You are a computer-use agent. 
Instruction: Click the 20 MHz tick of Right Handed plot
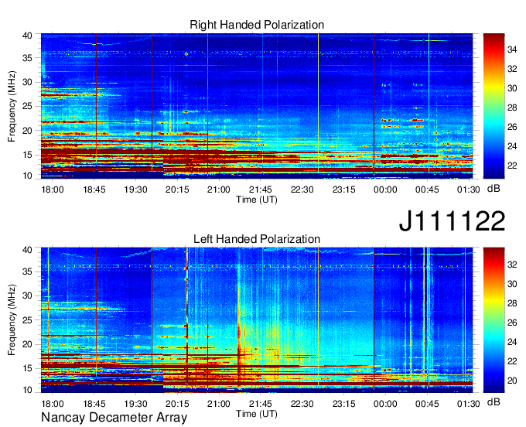(27, 131)
